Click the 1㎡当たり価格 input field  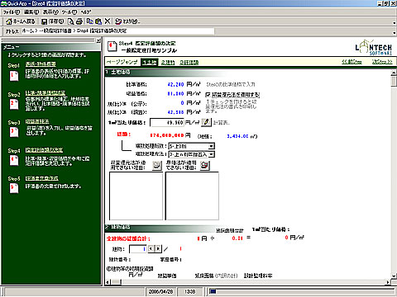pos(167,122)
